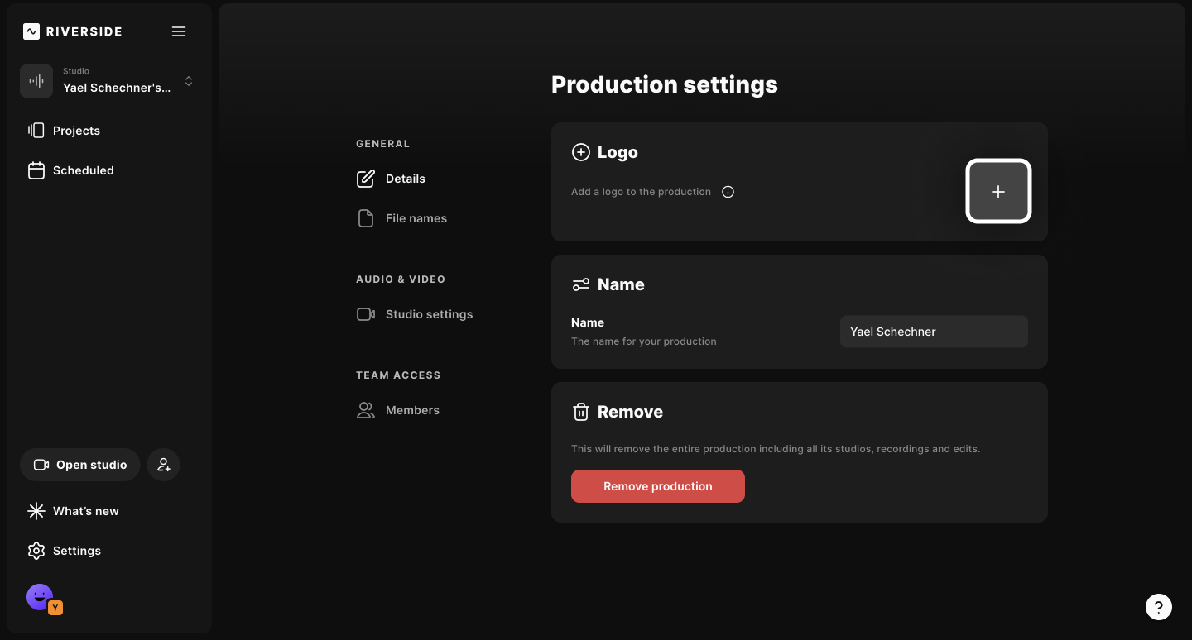Screen dimensions: 1192x640
Task: Open help via question mark icon
Action: [x=1159, y=606]
